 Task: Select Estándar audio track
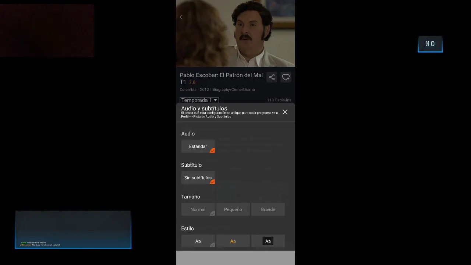coord(198,146)
